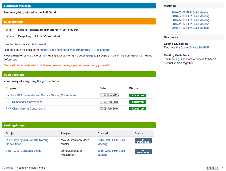Click Status header in Guild Decisions table

pos(133,88)
